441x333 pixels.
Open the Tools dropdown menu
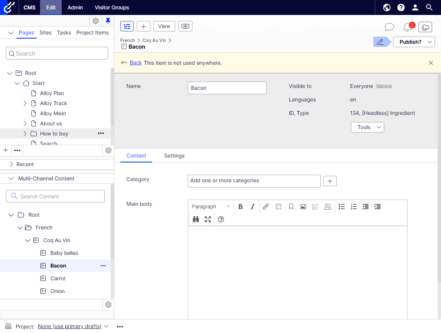[367, 127]
